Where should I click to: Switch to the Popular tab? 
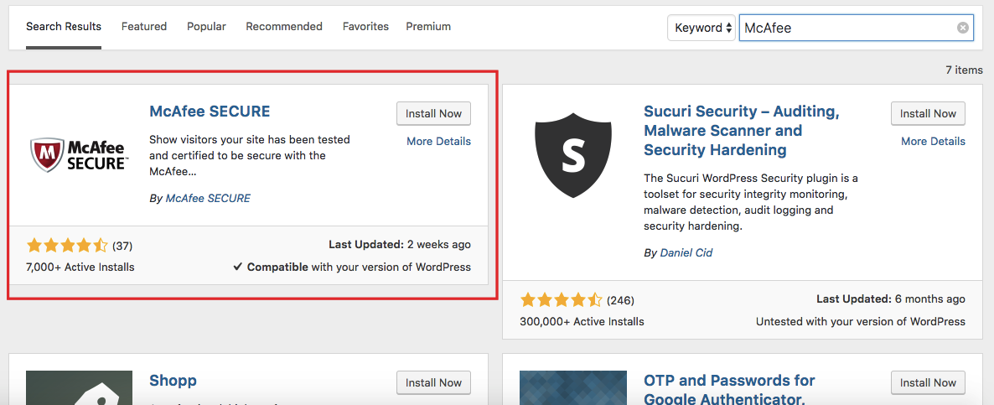(207, 27)
